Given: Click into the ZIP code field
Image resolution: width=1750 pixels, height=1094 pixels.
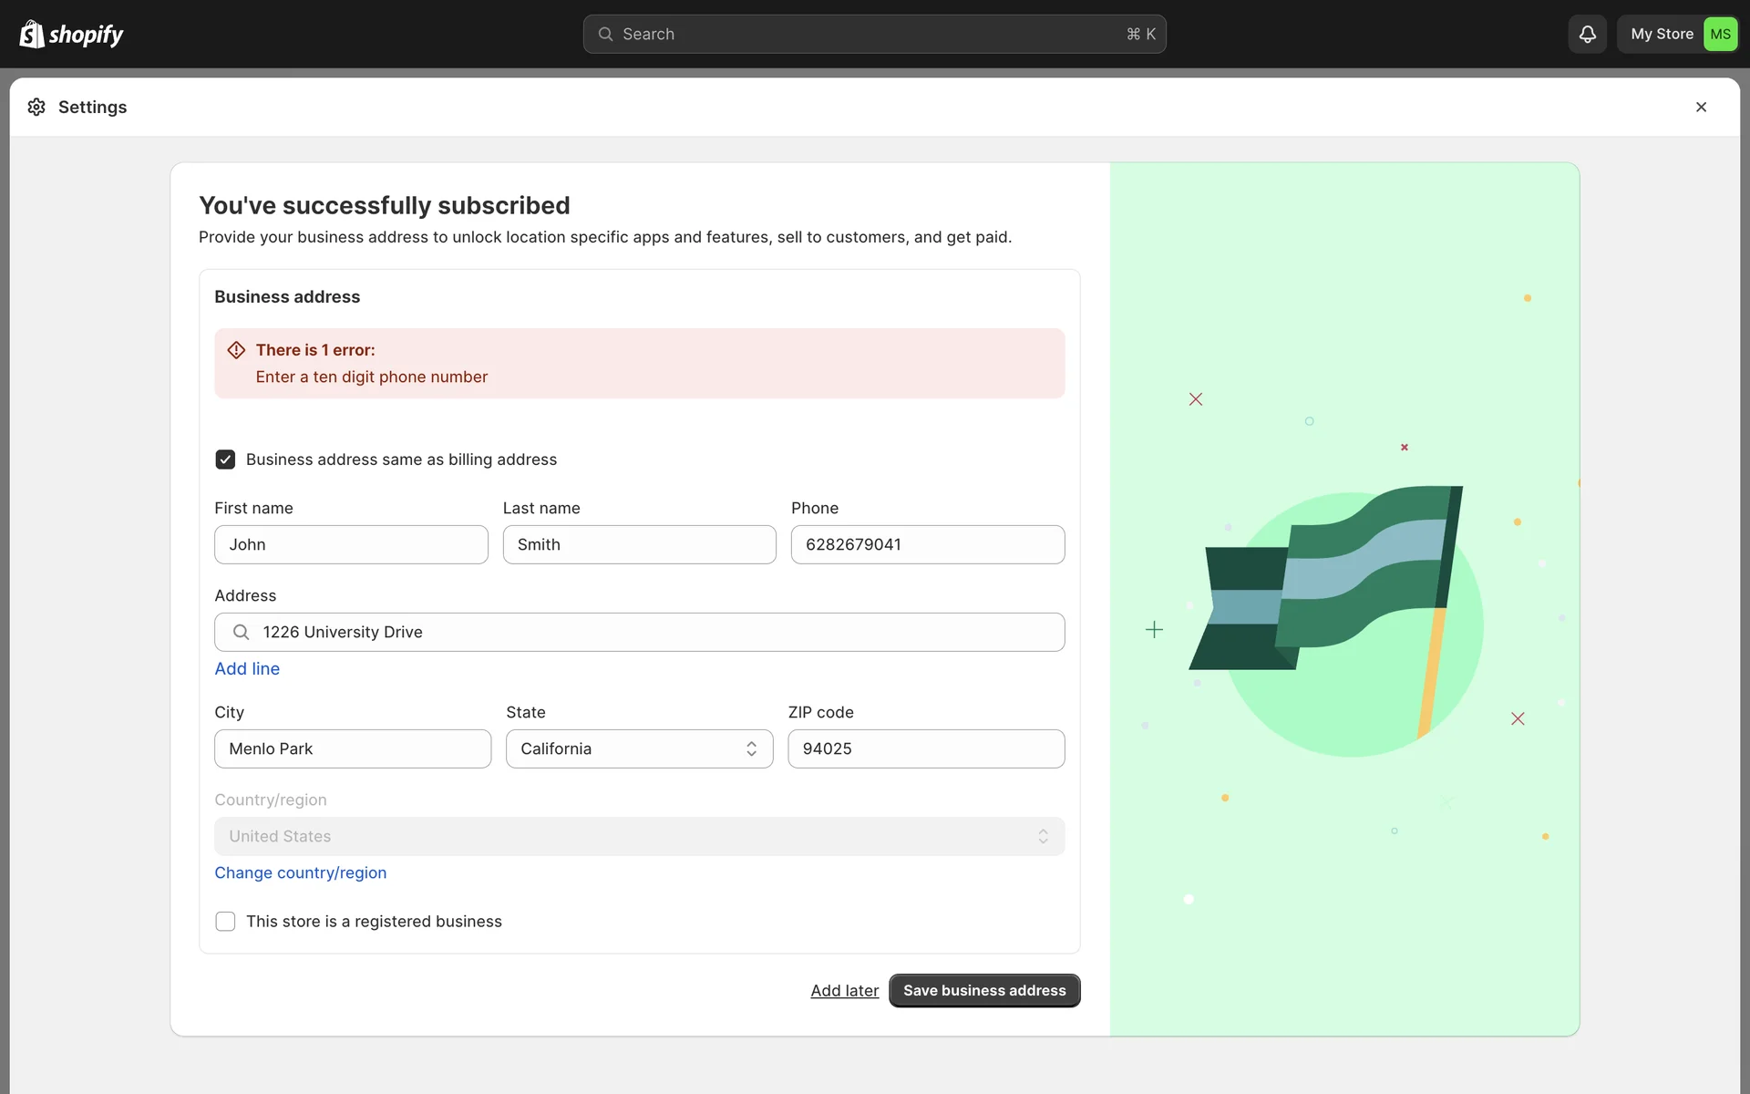Looking at the screenshot, I should (x=926, y=748).
